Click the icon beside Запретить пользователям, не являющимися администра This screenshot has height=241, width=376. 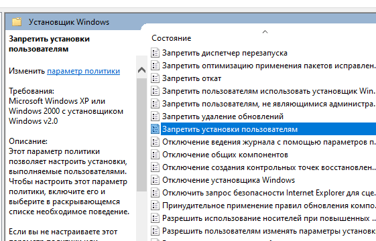155,104
